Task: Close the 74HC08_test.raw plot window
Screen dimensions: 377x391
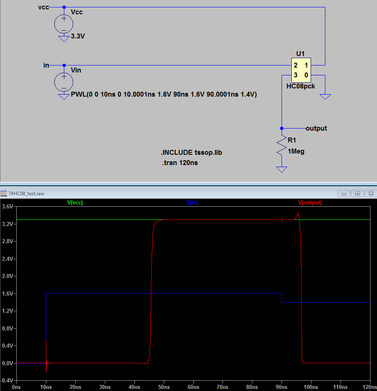Action: (371, 194)
